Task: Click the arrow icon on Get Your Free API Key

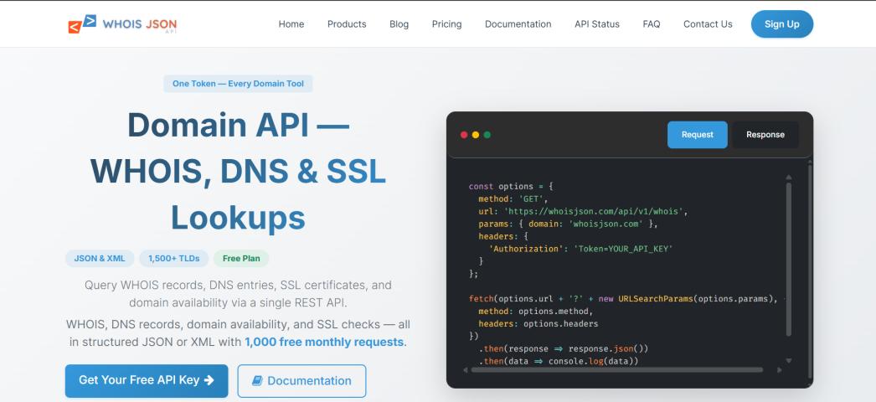Action: click(209, 380)
